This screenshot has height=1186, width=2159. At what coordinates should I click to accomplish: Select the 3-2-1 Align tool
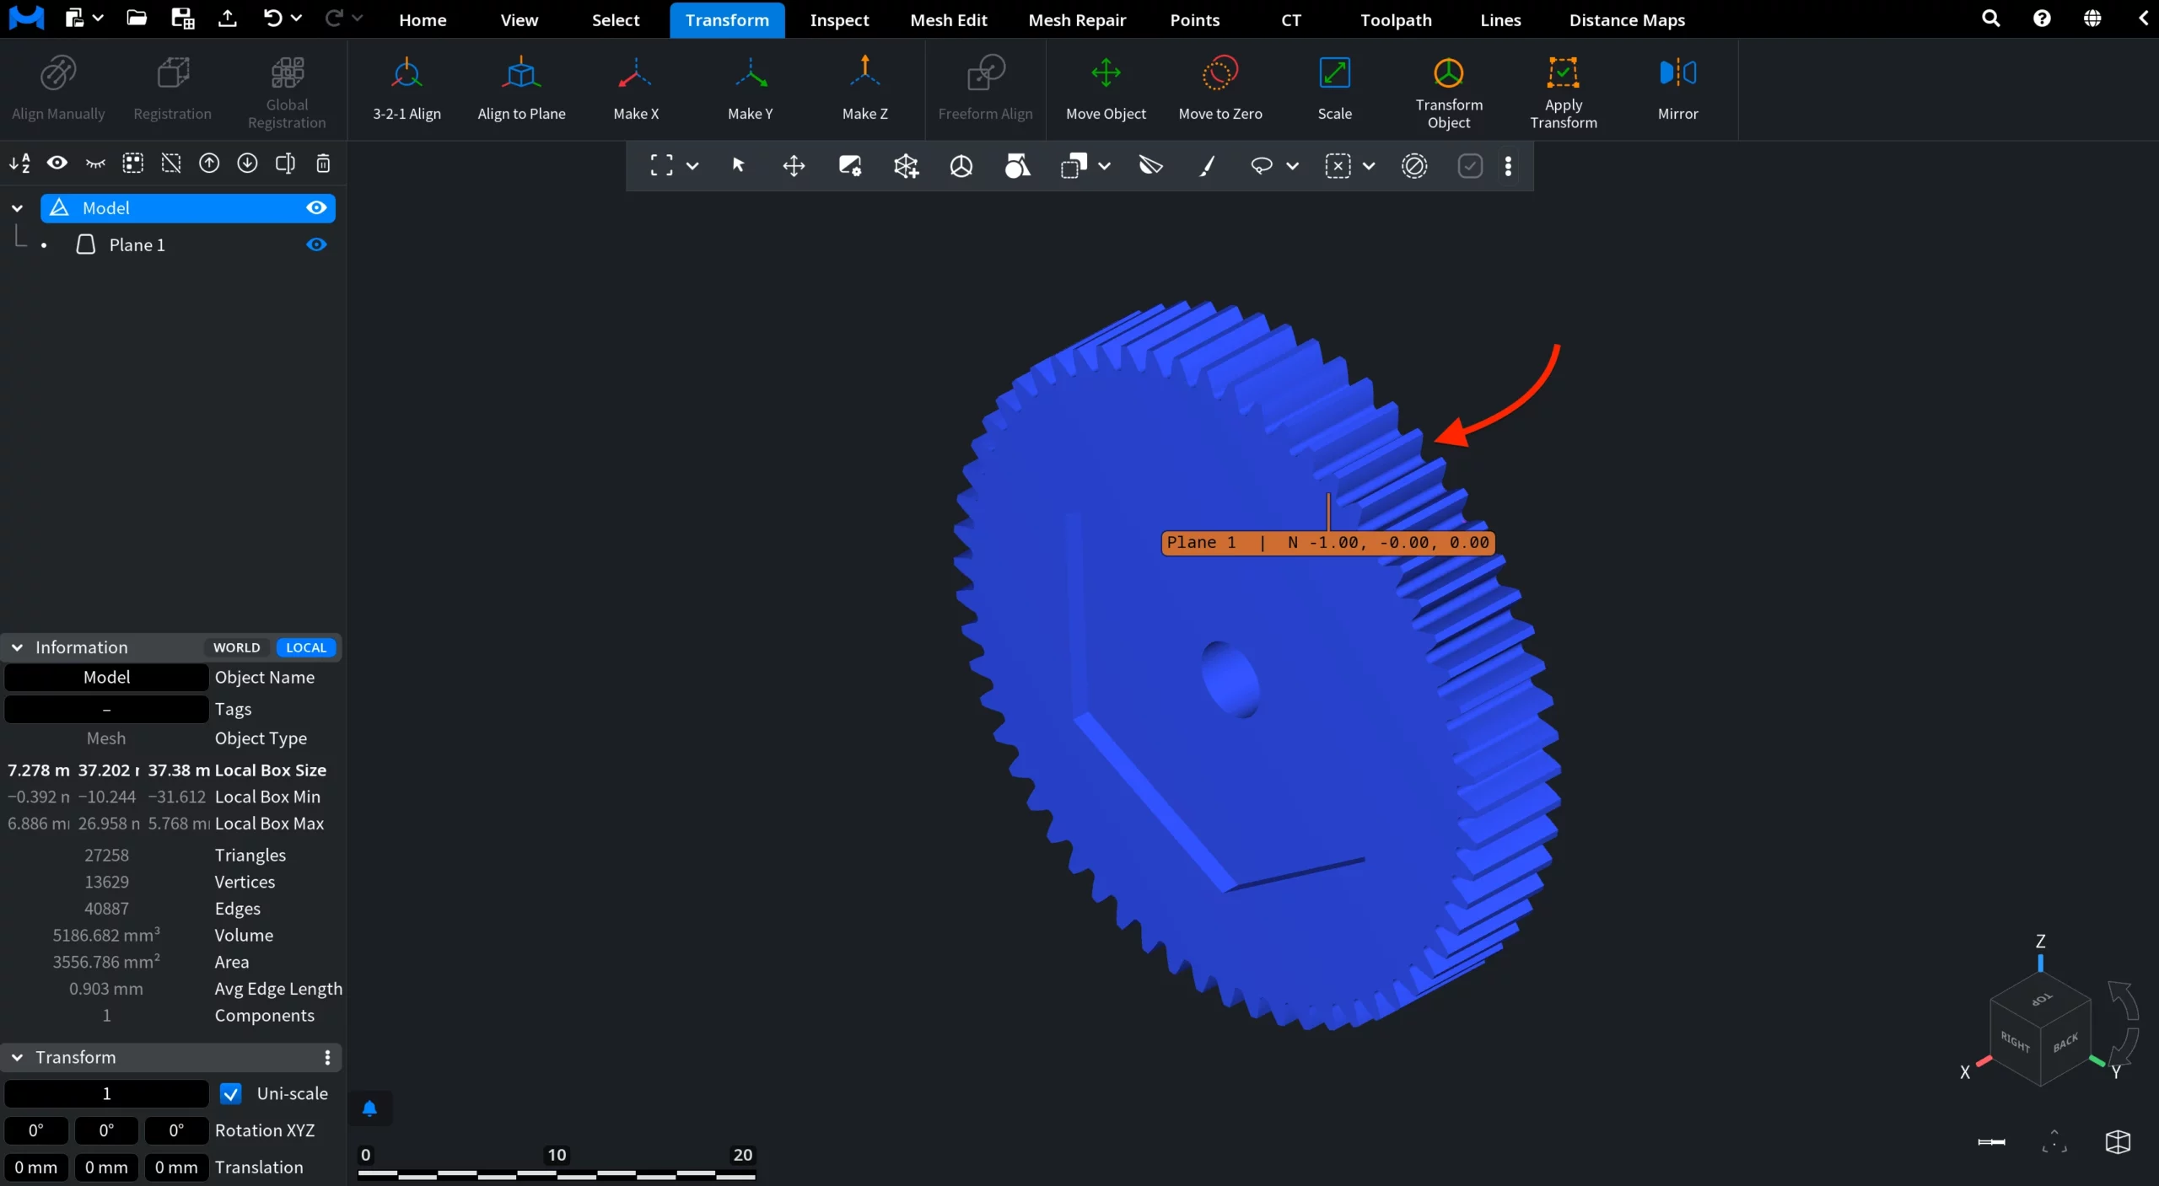pyautogui.click(x=406, y=89)
